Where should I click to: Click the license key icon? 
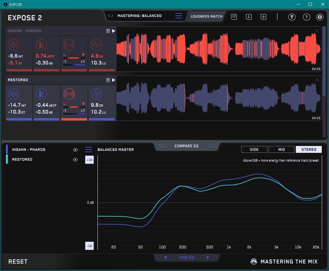click(x=292, y=17)
